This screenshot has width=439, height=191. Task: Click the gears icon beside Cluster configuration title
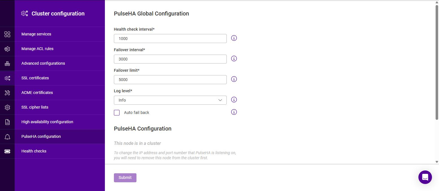[x=25, y=14]
